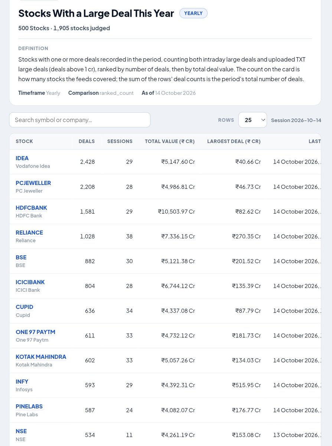The height and width of the screenshot is (446, 332).
Task: Sort by the DEALS column header
Action: [87, 141]
